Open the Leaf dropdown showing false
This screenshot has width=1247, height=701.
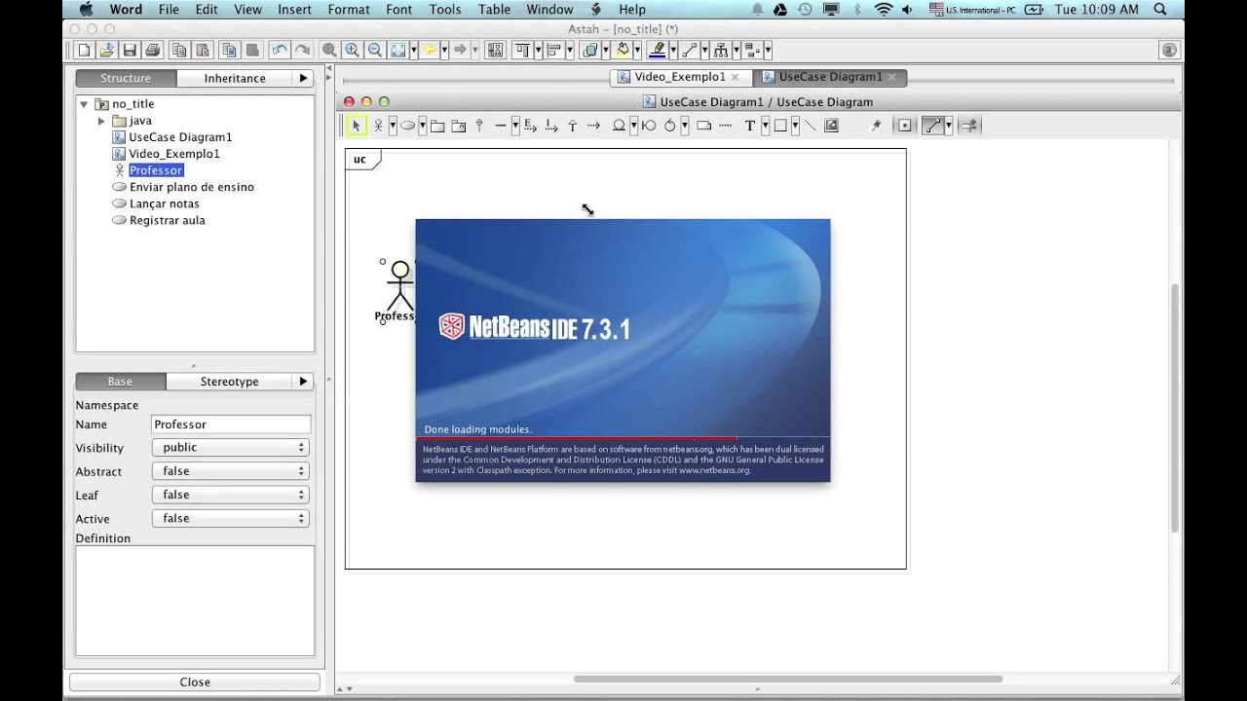pyautogui.click(x=230, y=495)
